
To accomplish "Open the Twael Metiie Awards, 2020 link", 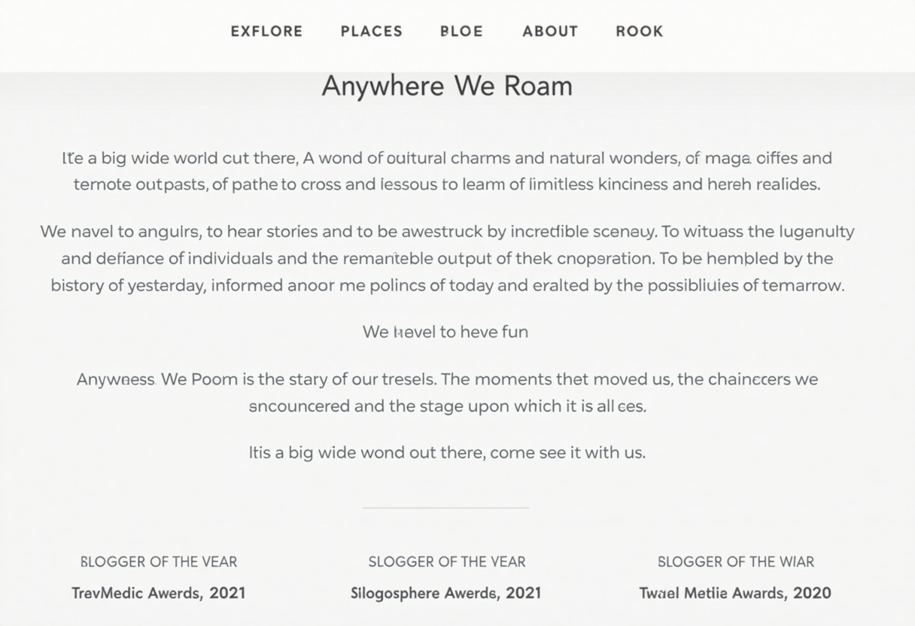I will coord(735,593).
